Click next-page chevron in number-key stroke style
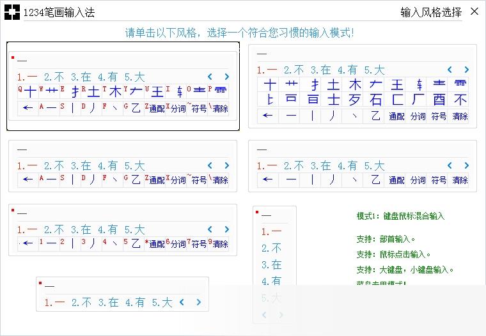Viewport: 486px width, 336px height. point(227,229)
